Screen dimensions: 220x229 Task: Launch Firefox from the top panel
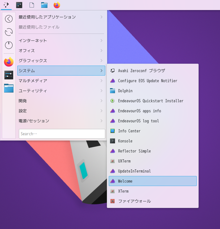tap(57, 5)
